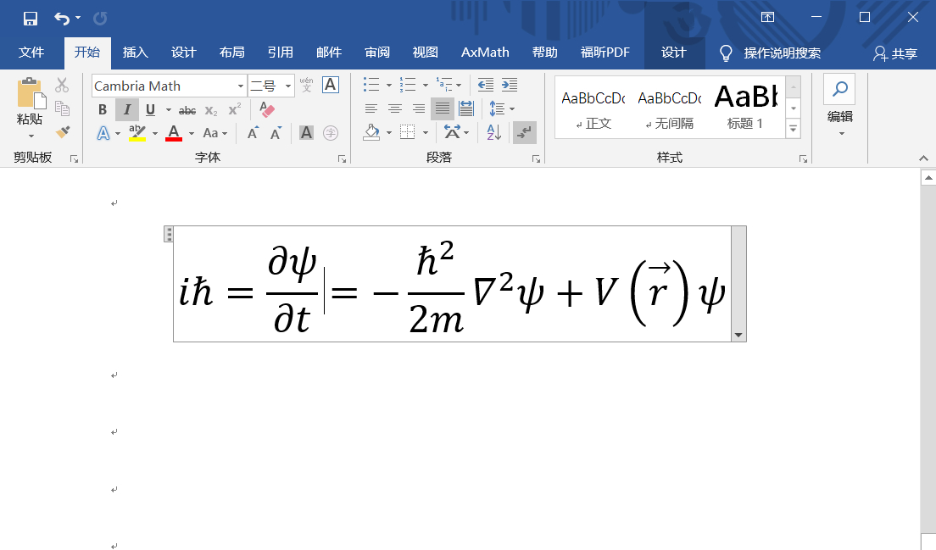
Task: Switch to the 布局 tab
Action: [231, 53]
